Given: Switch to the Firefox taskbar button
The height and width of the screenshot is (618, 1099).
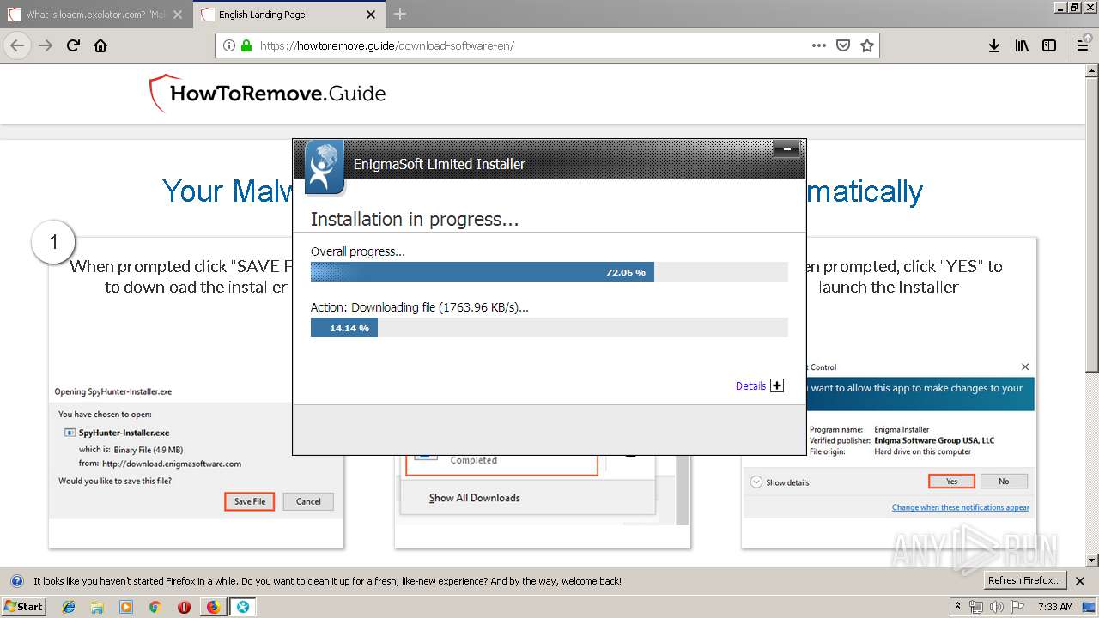Looking at the screenshot, I should coord(213,606).
